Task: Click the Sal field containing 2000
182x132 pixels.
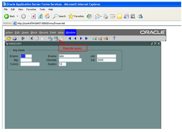Action: (x=107, y=60)
